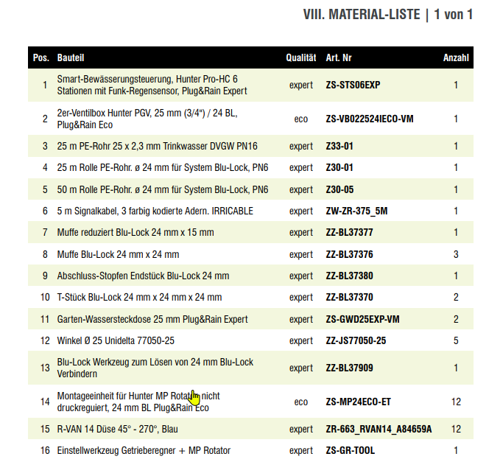Click article number ZS-STS06EXP
This screenshot has width=489, height=476.
353,85
